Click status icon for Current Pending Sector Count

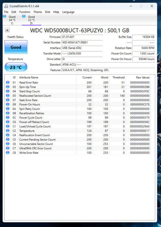7,139
